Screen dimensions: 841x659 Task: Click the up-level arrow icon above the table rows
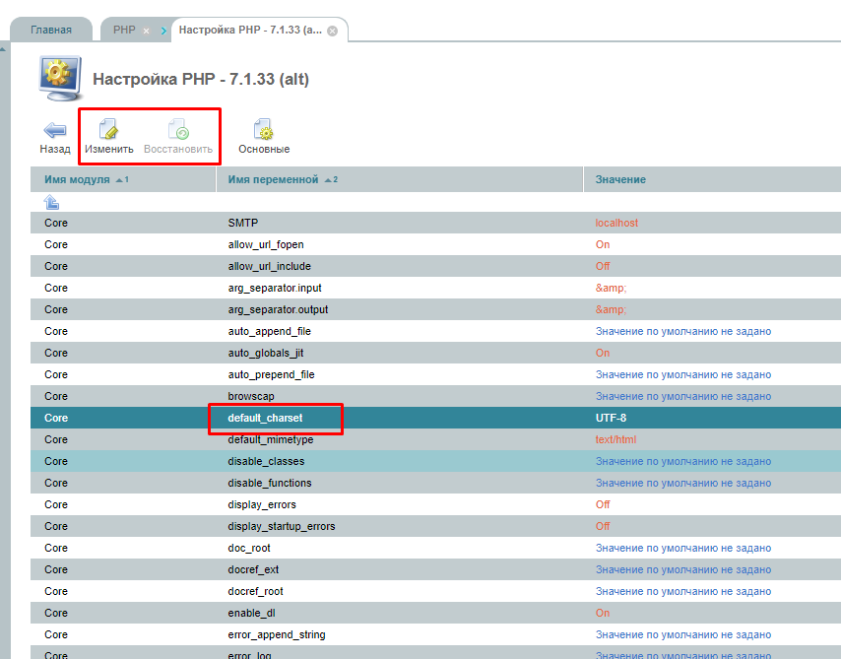(51, 202)
